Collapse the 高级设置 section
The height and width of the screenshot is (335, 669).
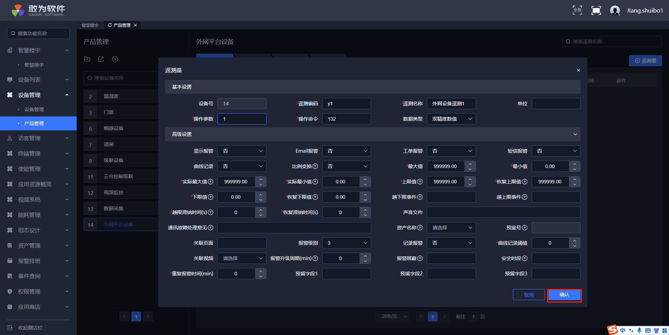[575, 134]
